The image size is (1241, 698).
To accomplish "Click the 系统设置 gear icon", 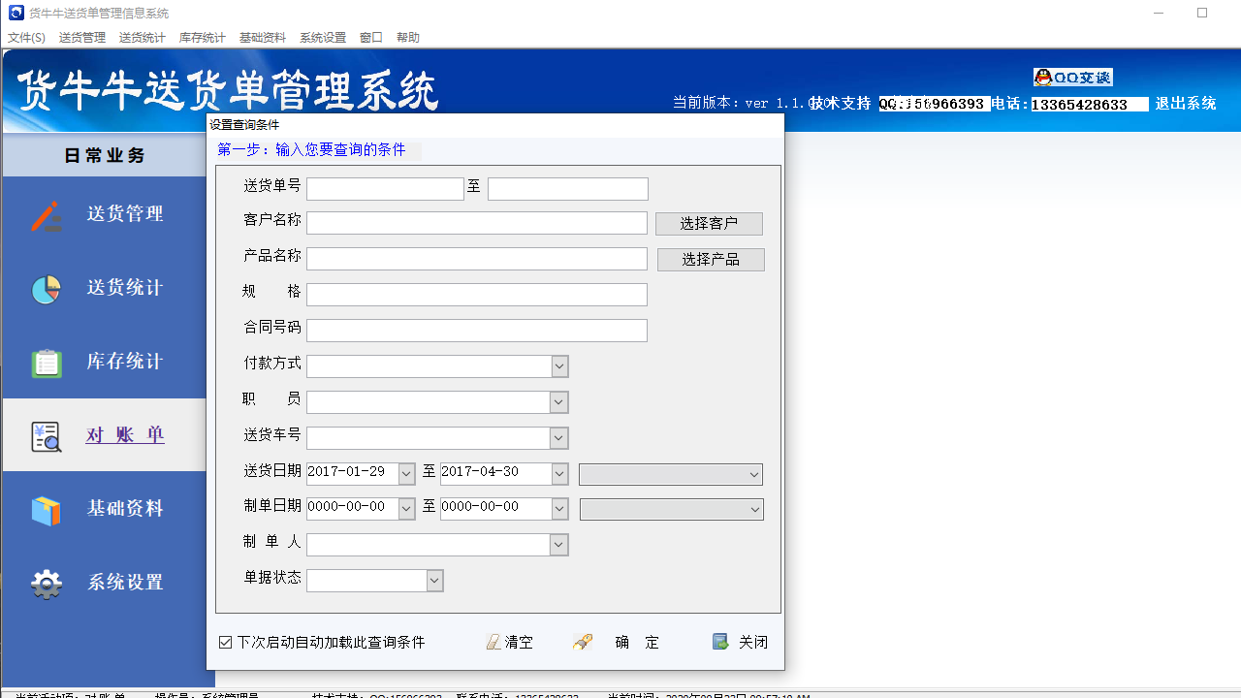I will click(46, 582).
